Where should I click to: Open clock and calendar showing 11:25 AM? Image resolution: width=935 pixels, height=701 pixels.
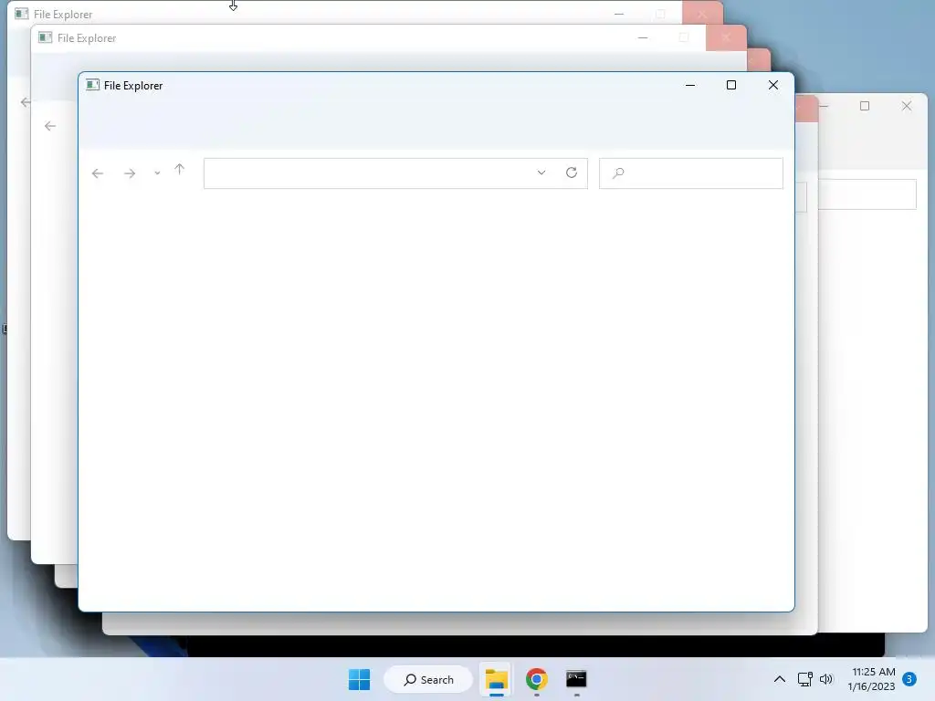coord(871,679)
